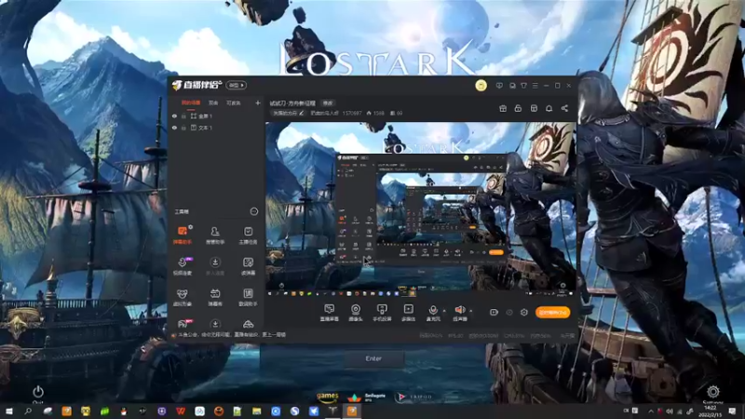Screen dimensions: 745x419
Task: Open the 主播任务 streamer tasks tool
Action: click(x=248, y=236)
